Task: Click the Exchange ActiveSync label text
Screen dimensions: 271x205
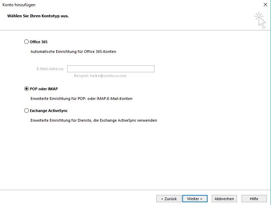Action: [49, 111]
